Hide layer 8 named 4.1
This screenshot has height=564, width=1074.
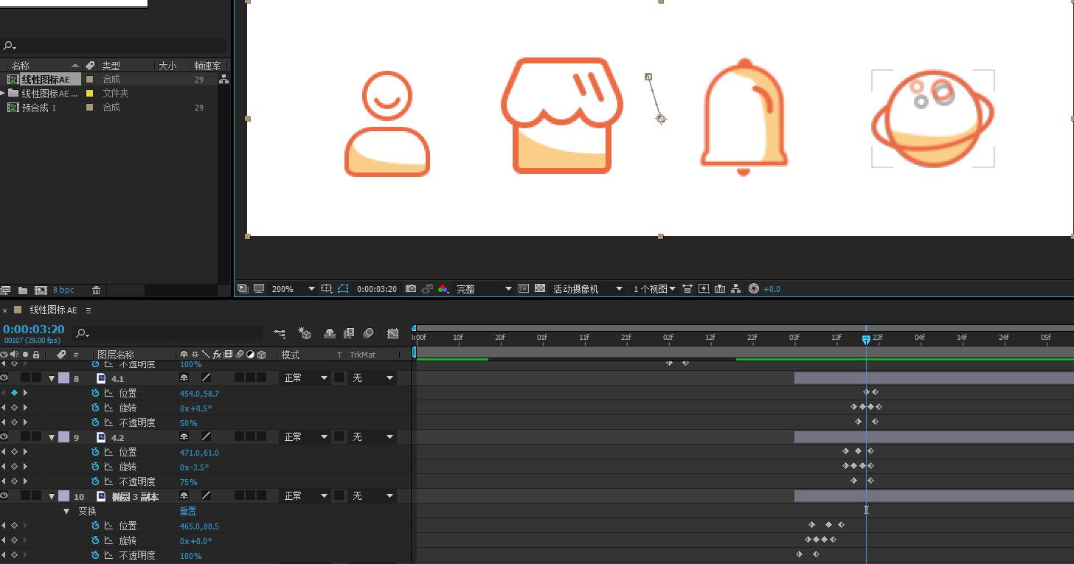point(4,377)
